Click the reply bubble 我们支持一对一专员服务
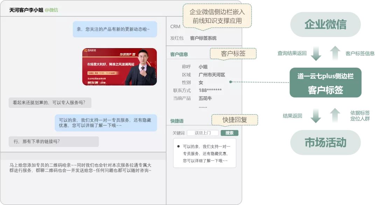 pos(106,123)
